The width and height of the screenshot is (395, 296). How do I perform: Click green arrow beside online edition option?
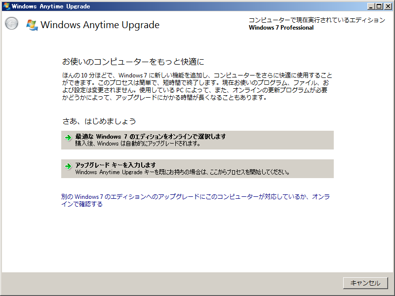[x=68, y=137]
